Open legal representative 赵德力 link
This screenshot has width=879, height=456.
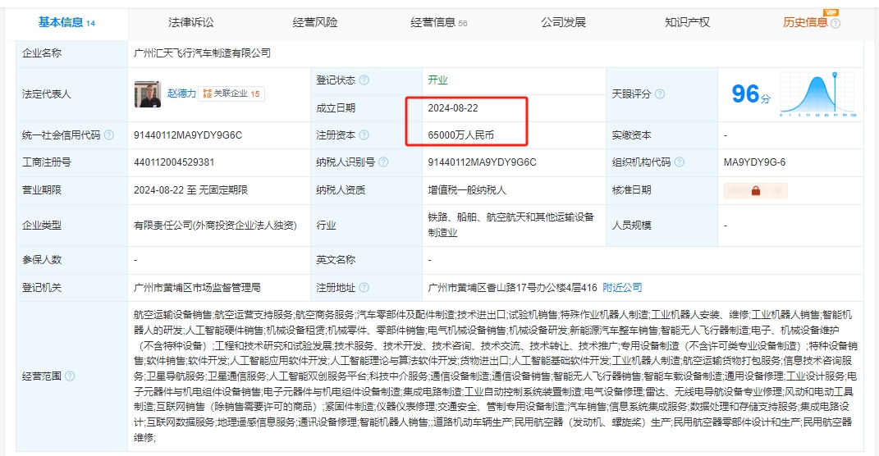coord(181,93)
